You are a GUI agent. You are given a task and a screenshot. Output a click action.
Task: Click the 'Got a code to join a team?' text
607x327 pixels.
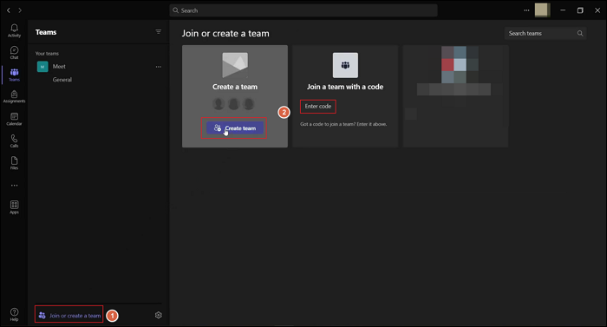343,124
